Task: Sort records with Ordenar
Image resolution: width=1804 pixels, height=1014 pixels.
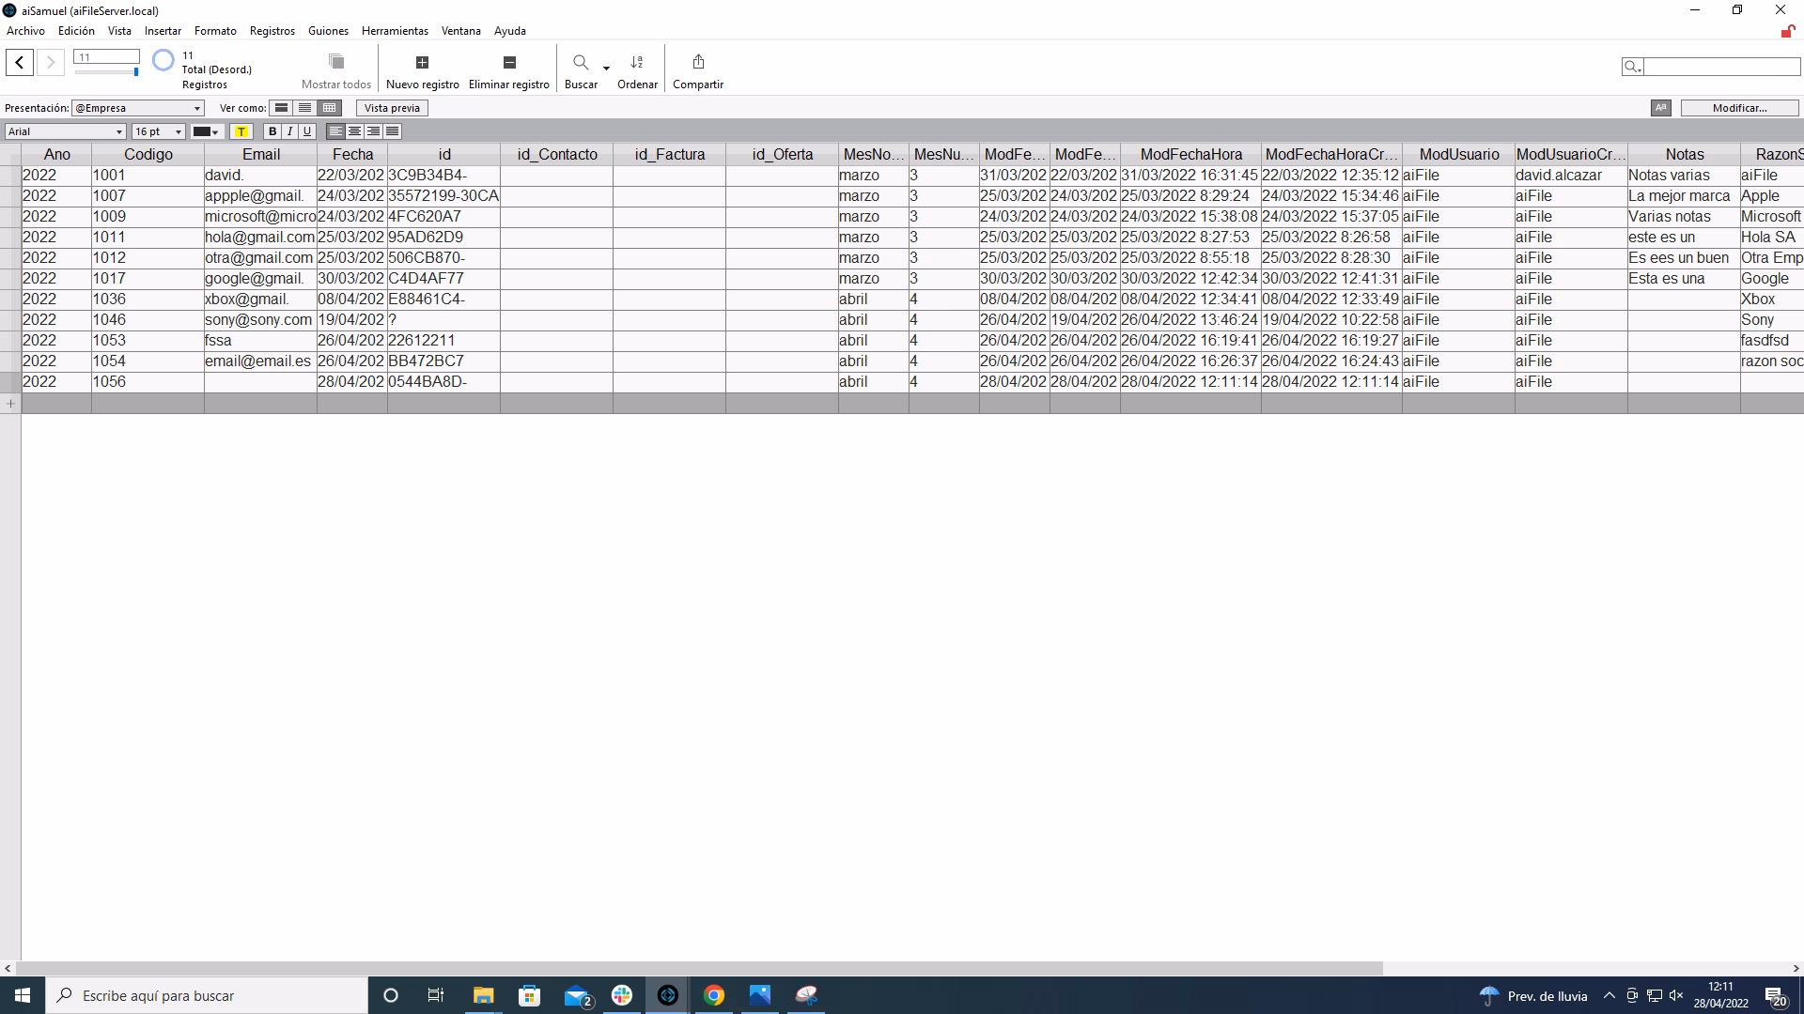Action: (637, 69)
